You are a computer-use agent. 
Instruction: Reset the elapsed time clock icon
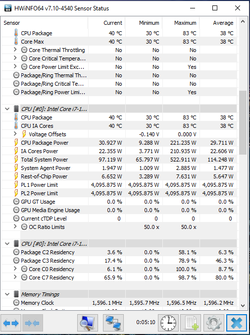(x=168, y=323)
